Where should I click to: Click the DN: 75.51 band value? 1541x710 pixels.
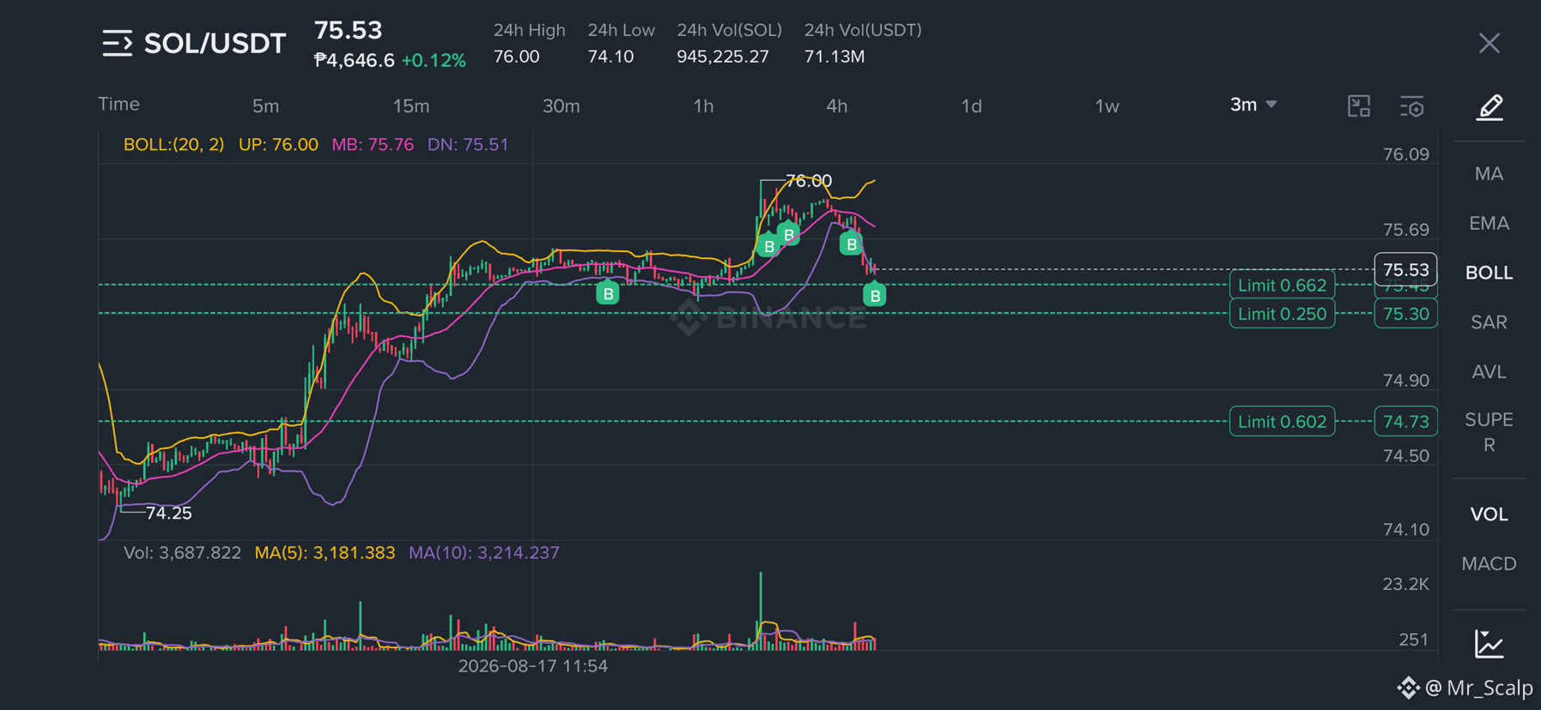pyautogui.click(x=468, y=145)
